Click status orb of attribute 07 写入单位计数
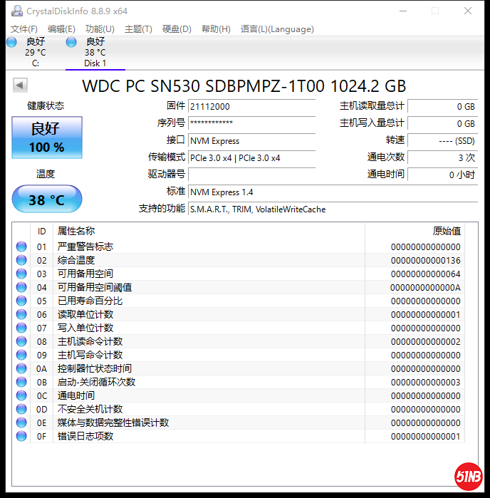 pos(21,328)
